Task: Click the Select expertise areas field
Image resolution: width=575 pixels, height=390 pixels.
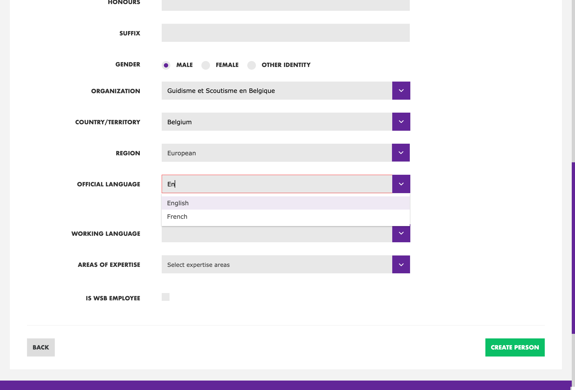Action: tap(277, 264)
